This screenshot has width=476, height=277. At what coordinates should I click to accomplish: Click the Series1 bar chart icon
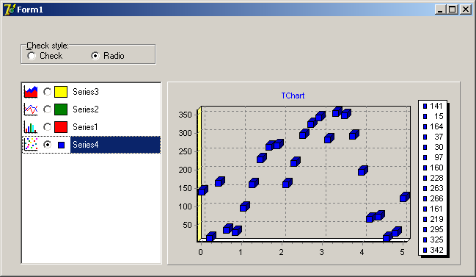[31, 127]
